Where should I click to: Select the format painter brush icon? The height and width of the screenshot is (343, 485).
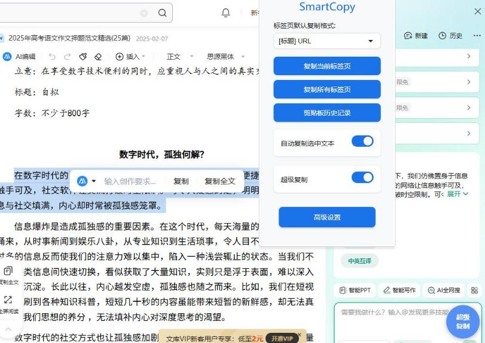(x=83, y=57)
